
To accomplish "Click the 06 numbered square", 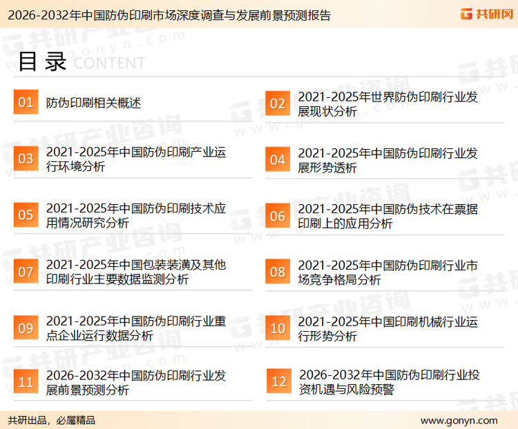I will (277, 216).
